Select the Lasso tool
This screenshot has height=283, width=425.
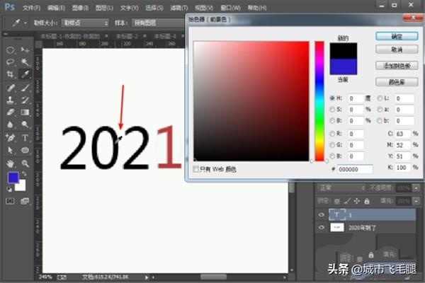tap(11, 62)
